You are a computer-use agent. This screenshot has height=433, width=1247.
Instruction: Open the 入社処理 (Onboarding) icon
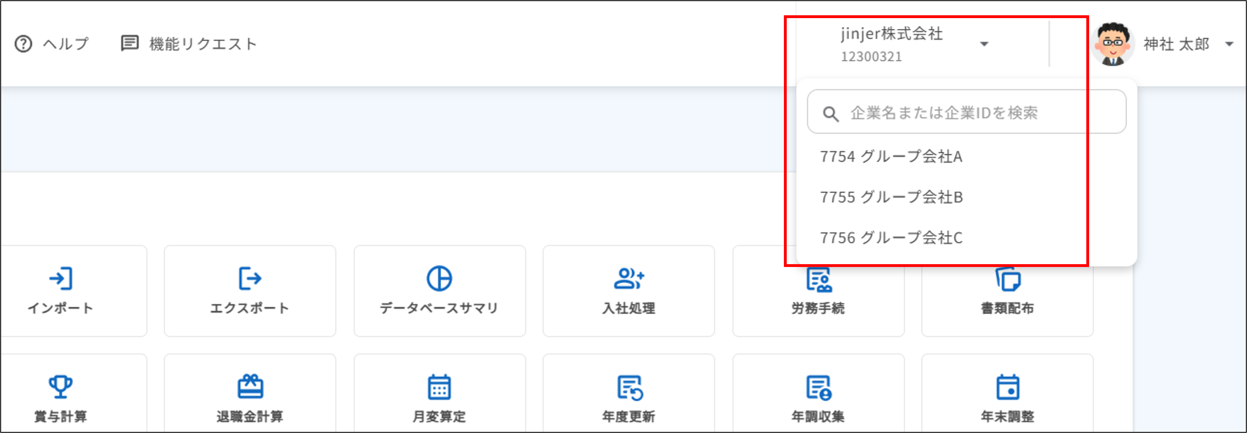click(x=628, y=290)
